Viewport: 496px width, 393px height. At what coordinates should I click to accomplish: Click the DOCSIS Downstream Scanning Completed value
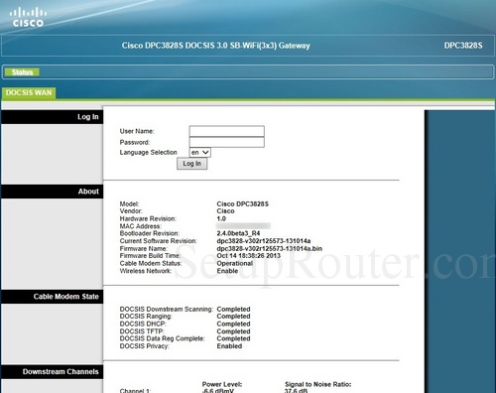233,309
